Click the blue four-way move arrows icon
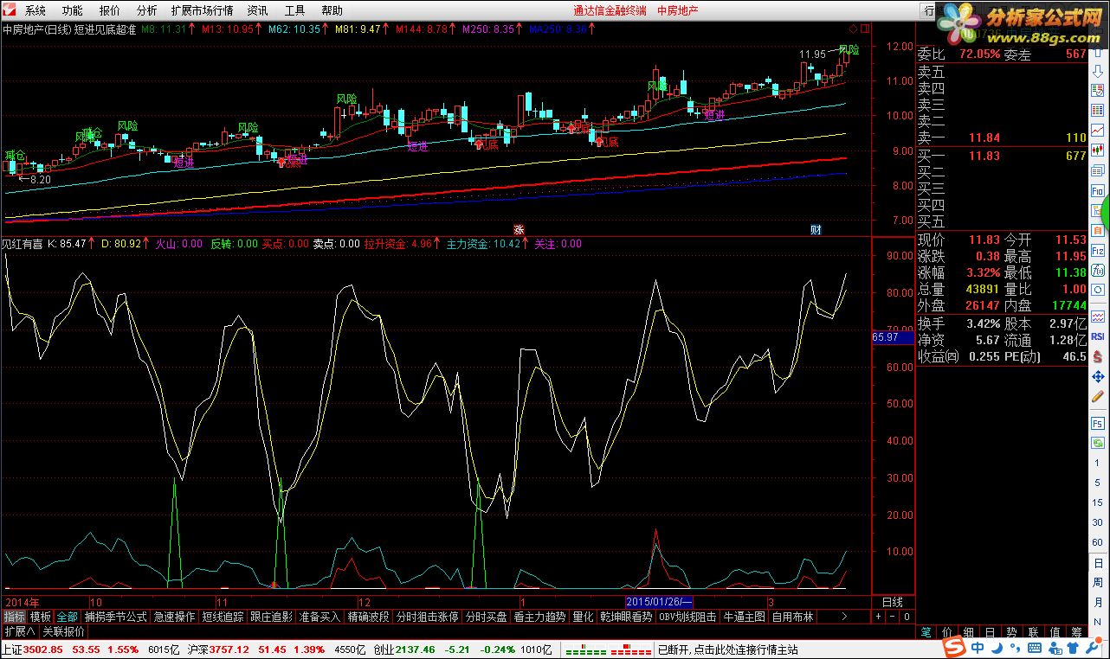Screen dimensions: 1110x659 (x=1097, y=376)
